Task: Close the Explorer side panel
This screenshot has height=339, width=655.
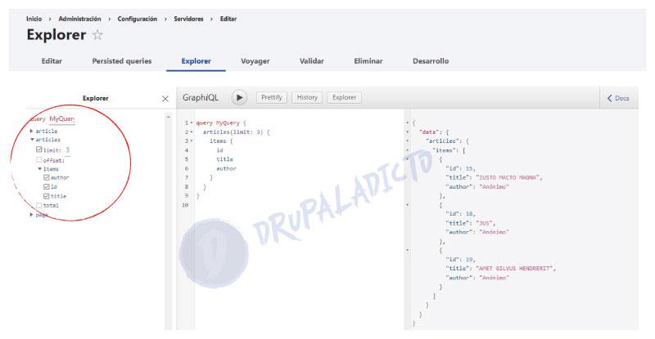Action: coord(165,98)
